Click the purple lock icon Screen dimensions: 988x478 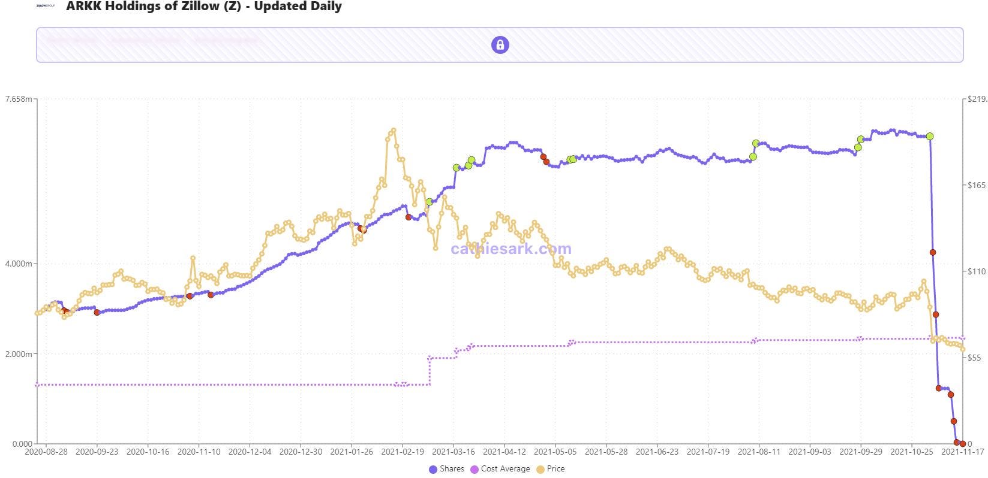[x=500, y=44]
